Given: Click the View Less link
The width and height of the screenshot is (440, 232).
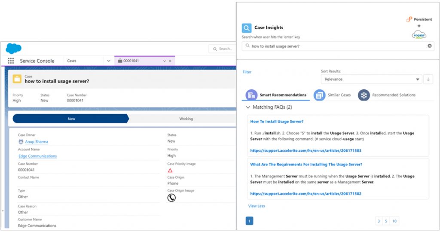Looking at the screenshot, I should (x=257, y=206).
